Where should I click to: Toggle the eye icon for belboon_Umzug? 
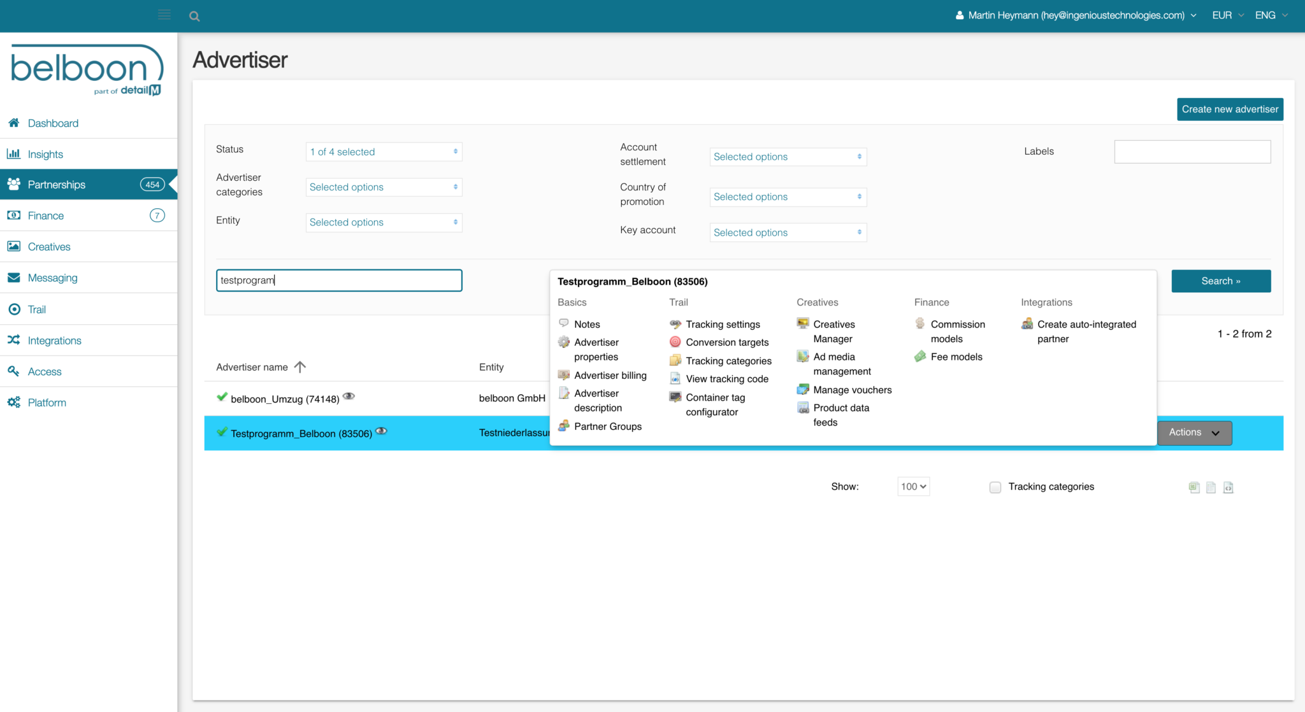[x=349, y=396]
